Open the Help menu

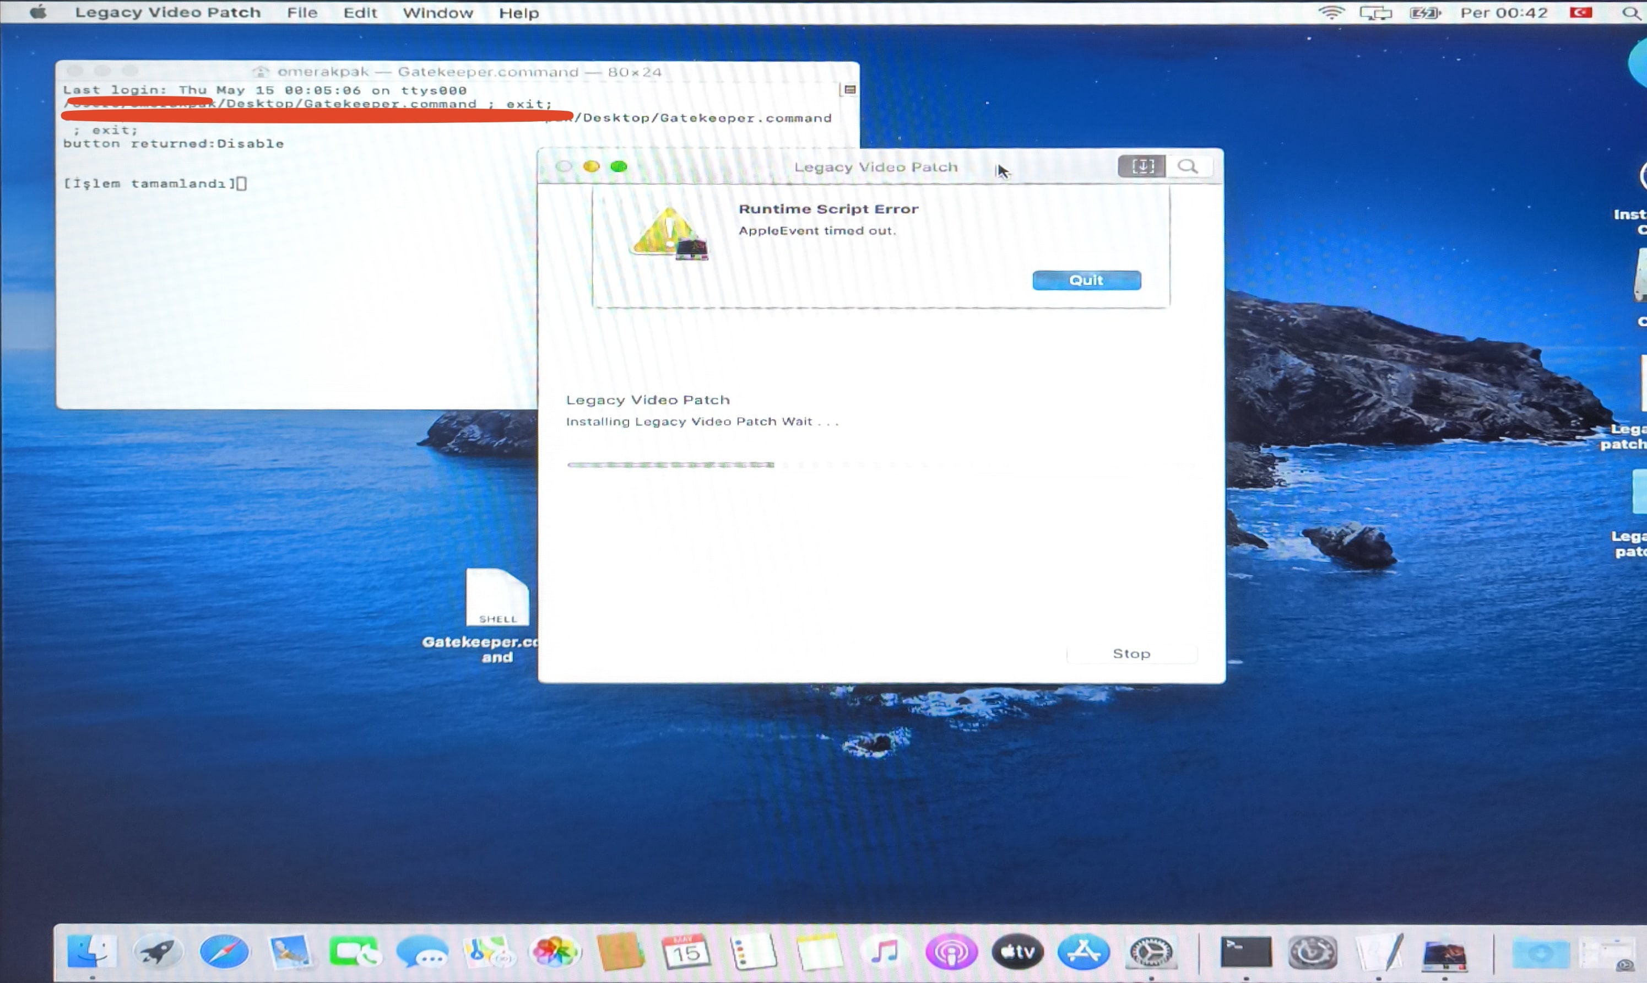[518, 13]
